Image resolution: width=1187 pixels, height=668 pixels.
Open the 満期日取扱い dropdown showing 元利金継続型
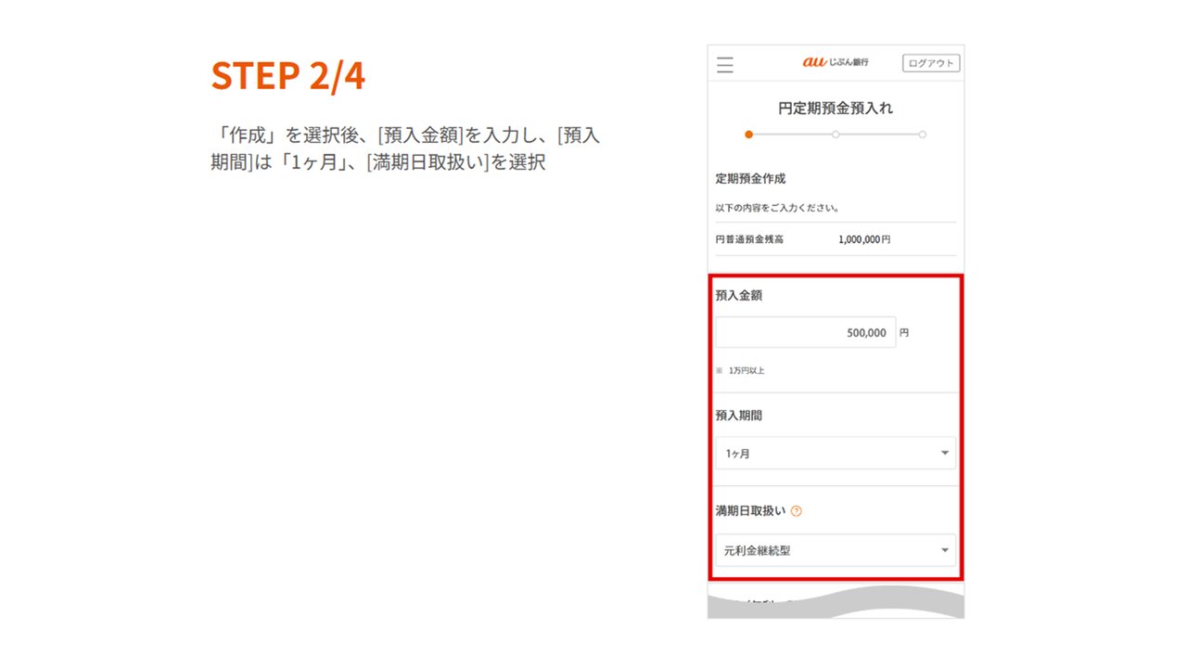836,550
